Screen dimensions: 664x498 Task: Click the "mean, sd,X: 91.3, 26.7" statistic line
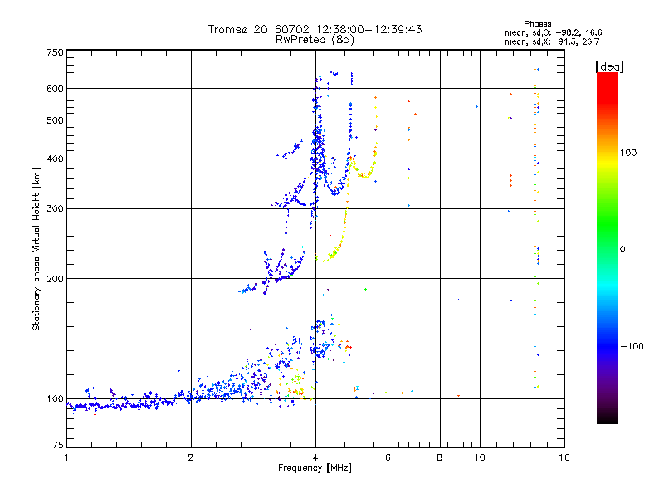[552, 41]
